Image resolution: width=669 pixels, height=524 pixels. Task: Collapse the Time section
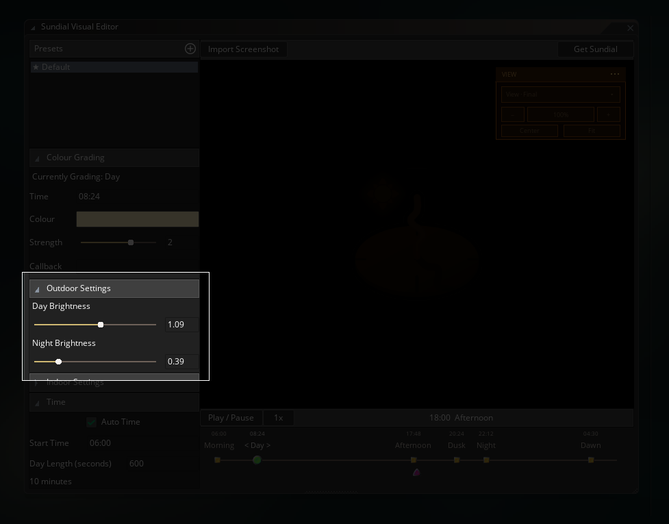pos(114,402)
